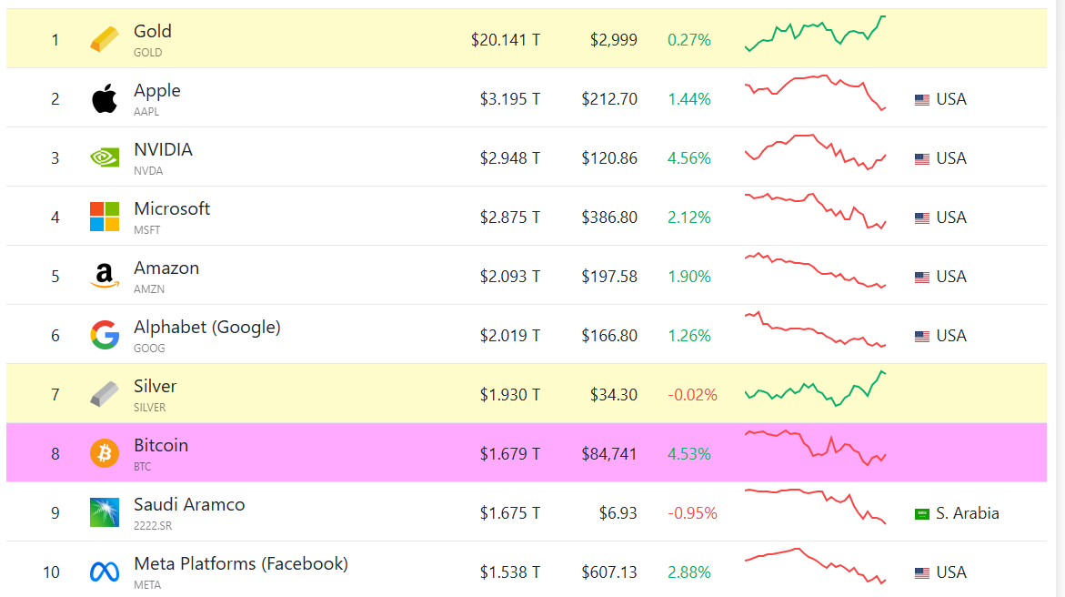This screenshot has height=597, width=1065.
Task: Open the Microsoft company link
Action: tap(172, 208)
